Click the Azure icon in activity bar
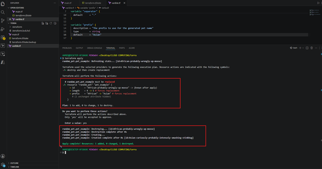This screenshot has width=322, height=169. pyautogui.click(x=3, y=62)
